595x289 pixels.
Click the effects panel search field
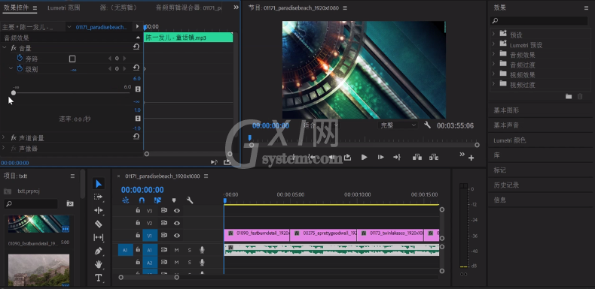tap(539, 21)
